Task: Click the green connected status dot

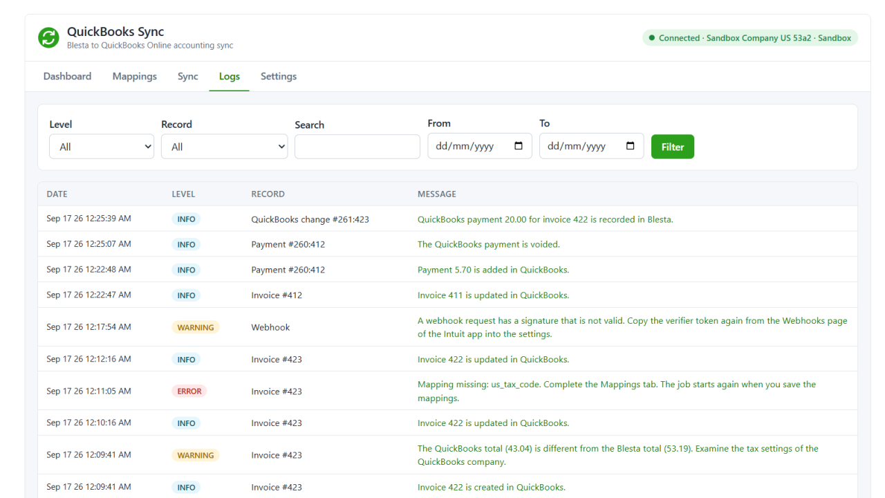Action: tap(652, 38)
